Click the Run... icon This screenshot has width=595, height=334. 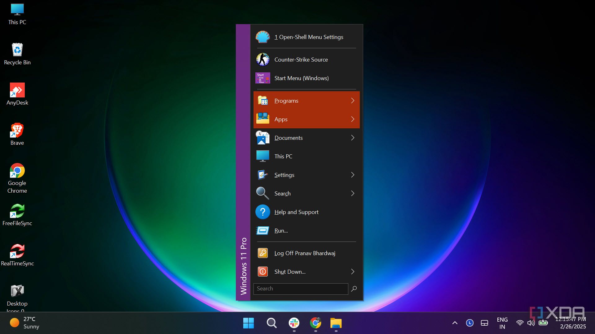[262, 231]
